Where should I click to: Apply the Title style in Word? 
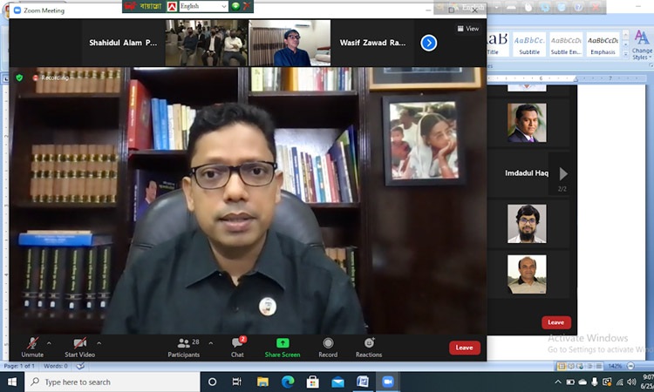(x=496, y=44)
